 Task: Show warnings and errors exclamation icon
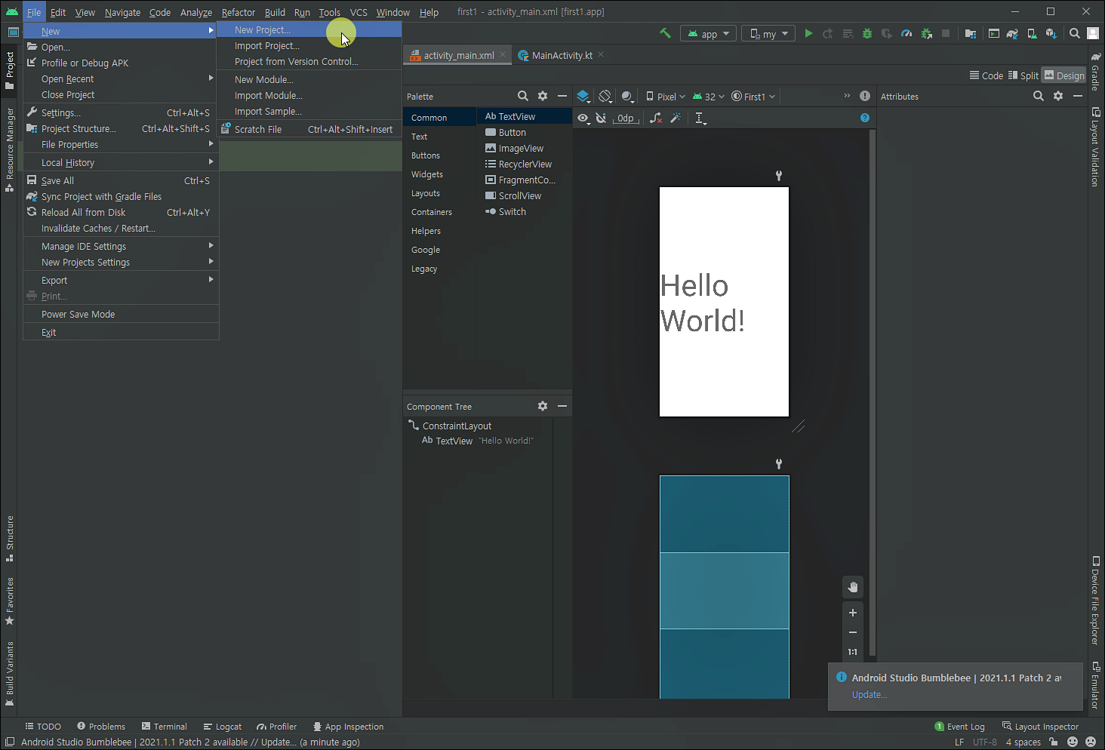(865, 96)
